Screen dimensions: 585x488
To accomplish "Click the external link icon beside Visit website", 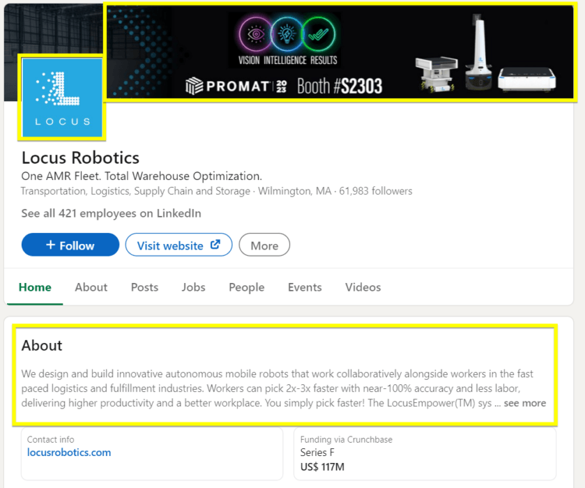I will 215,245.
